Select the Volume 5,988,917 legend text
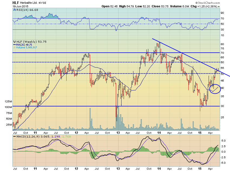The height and width of the screenshot is (171, 230). pos(27,48)
